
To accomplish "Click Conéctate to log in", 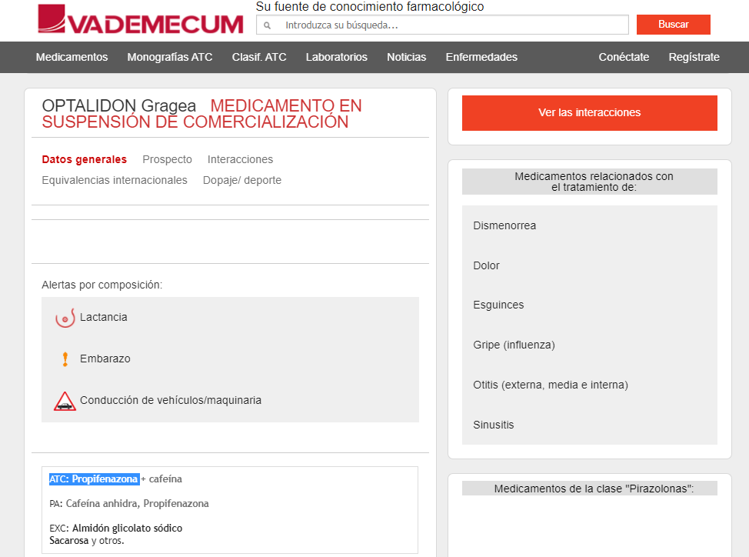I will click(624, 58).
